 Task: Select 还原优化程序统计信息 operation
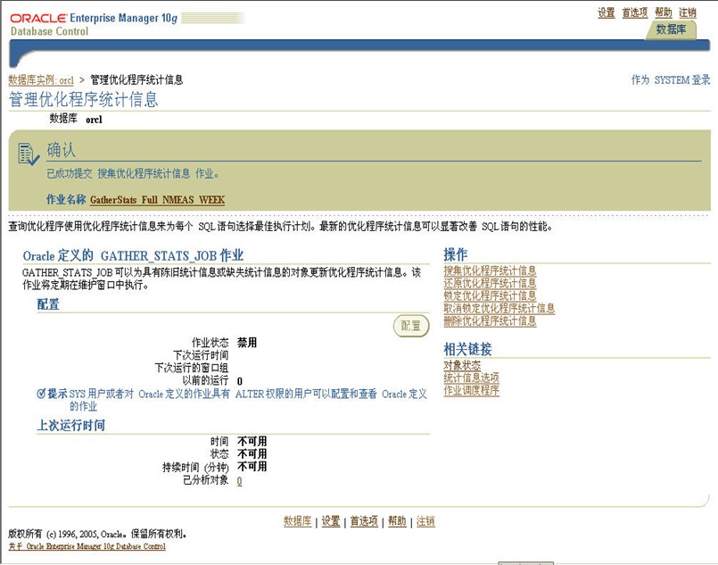click(490, 284)
